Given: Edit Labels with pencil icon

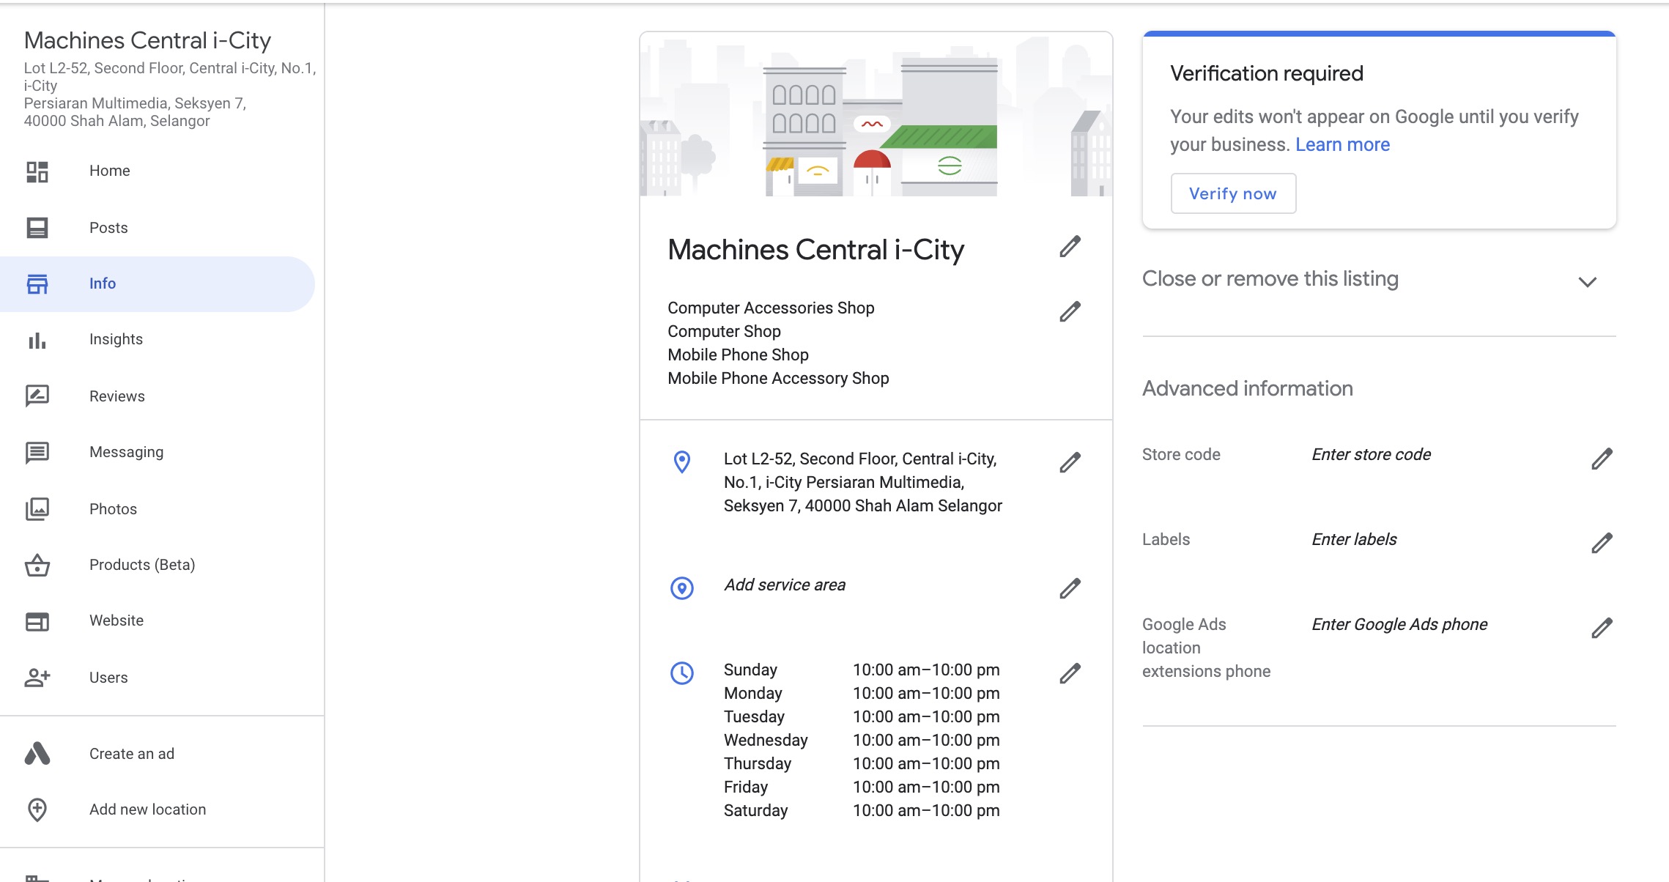Looking at the screenshot, I should click(1602, 543).
